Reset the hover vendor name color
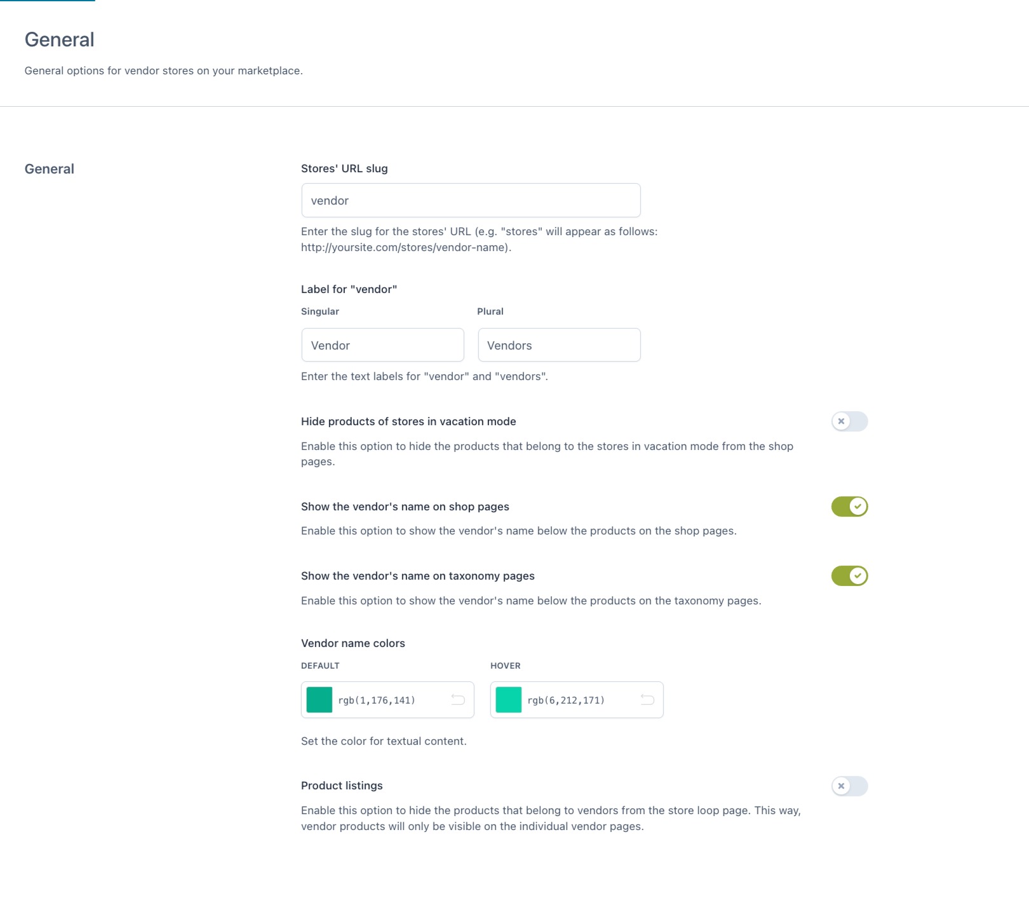The height and width of the screenshot is (898, 1029). (x=647, y=700)
